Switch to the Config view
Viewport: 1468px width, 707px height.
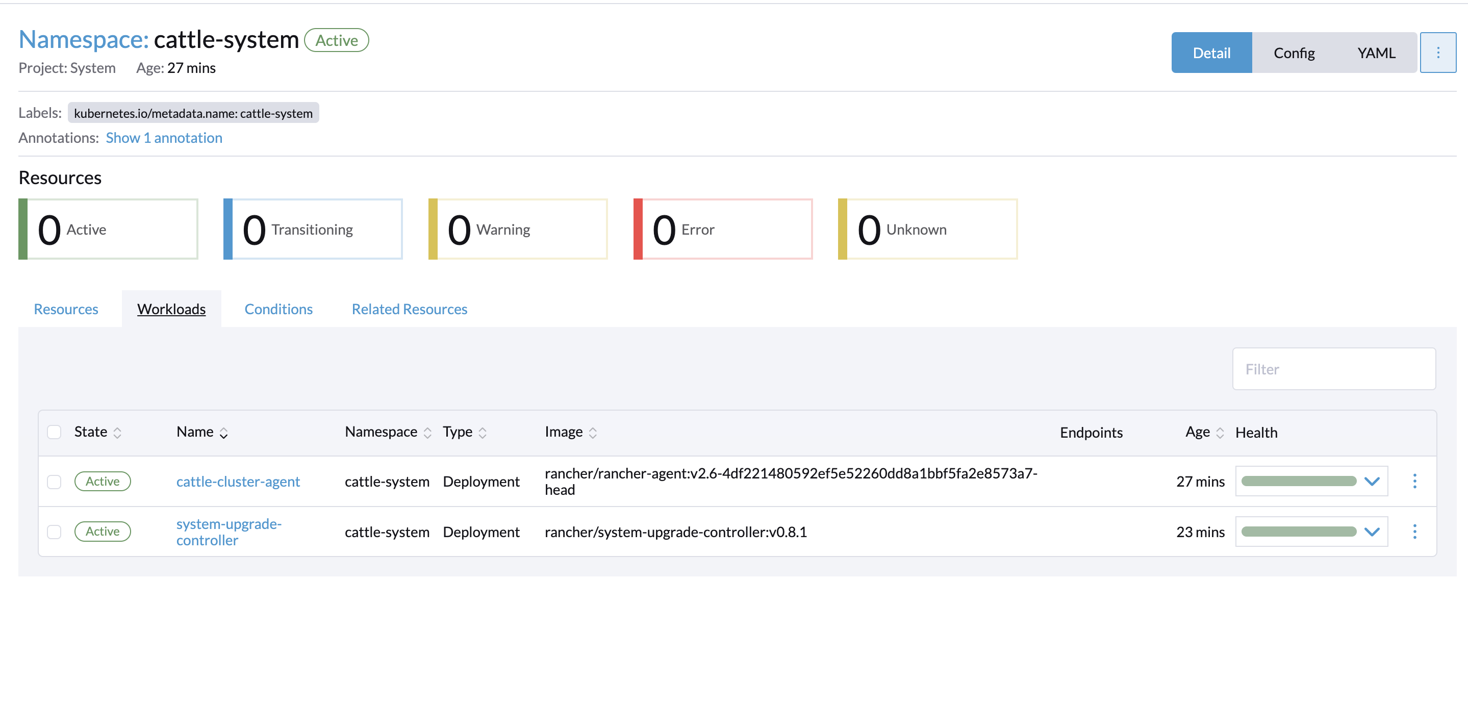click(1294, 53)
